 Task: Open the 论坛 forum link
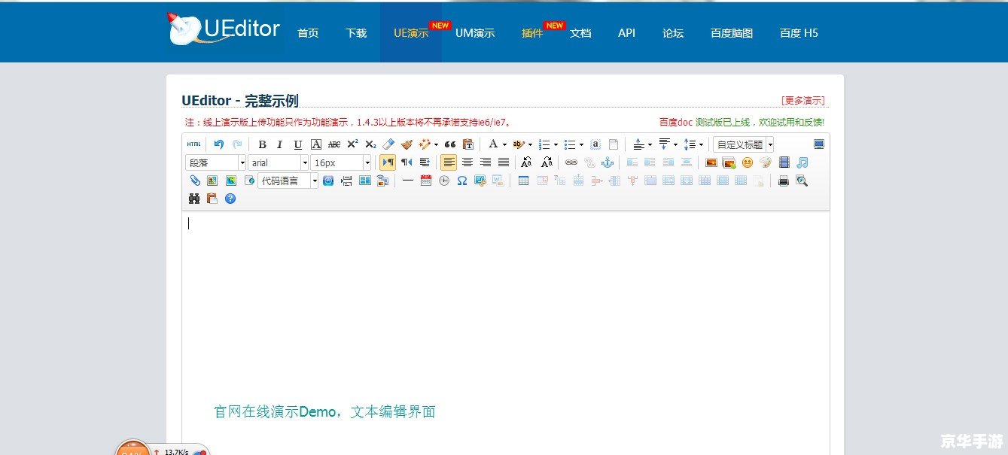673,33
